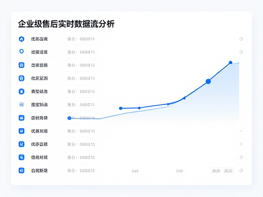Click the left gray button below the chart
The width and height of the screenshot is (263, 197).
pos(216,171)
